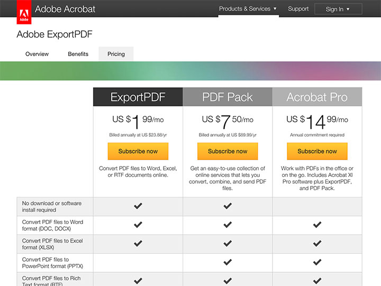The height and width of the screenshot is (286, 381).
Task: Click ExportPDF checkmark in Excel format row
Action: (x=138, y=244)
